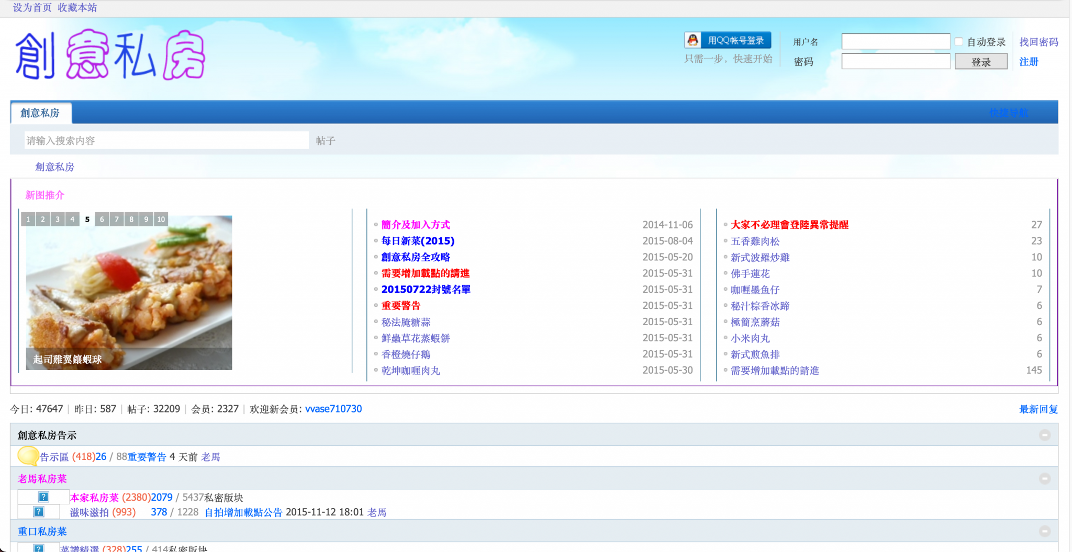The image size is (1072, 552).
Task: Collapse the 重口私房菜 section
Action: click(x=1044, y=531)
